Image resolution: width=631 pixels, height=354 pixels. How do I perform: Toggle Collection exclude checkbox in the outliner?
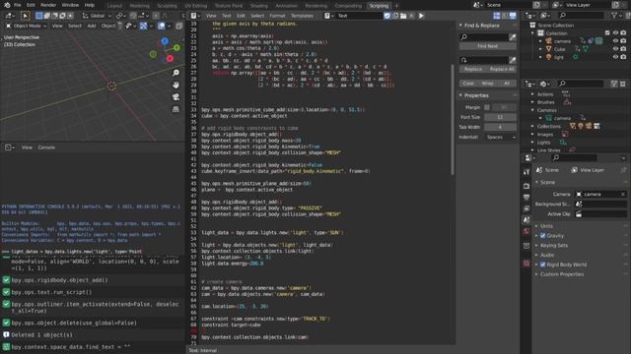[x=607, y=32]
